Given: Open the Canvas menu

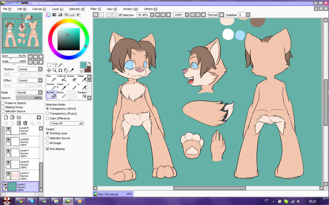Looking at the screenshot, I should click(39, 9).
